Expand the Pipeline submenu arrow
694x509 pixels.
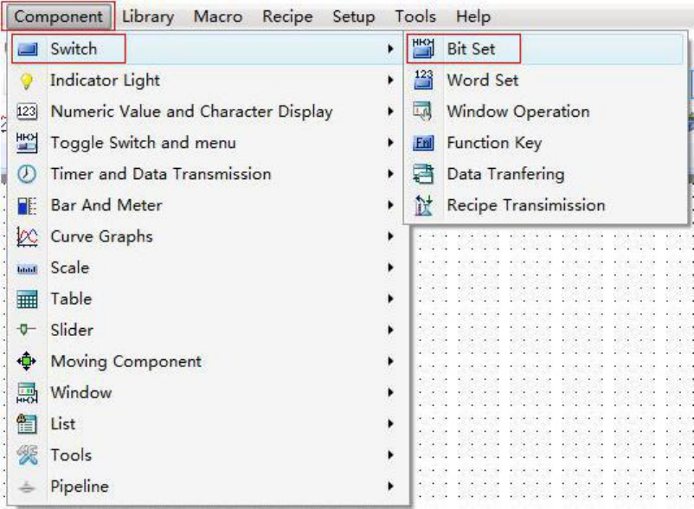tap(391, 486)
